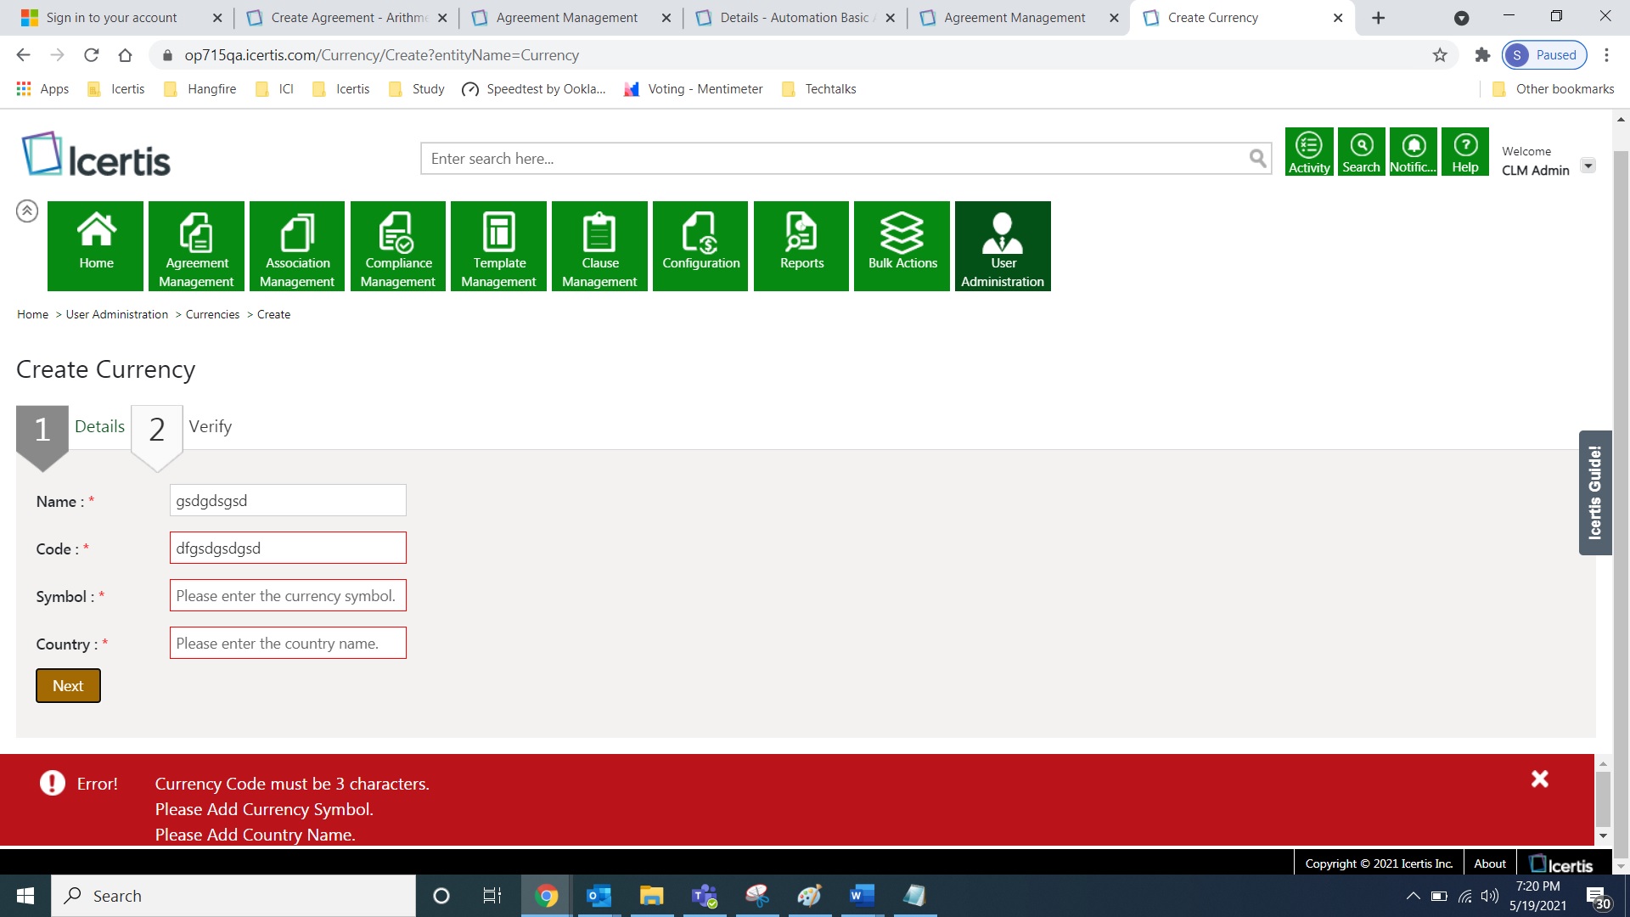
Task: Click the green Search icon button
Action: coord(1362,152)
